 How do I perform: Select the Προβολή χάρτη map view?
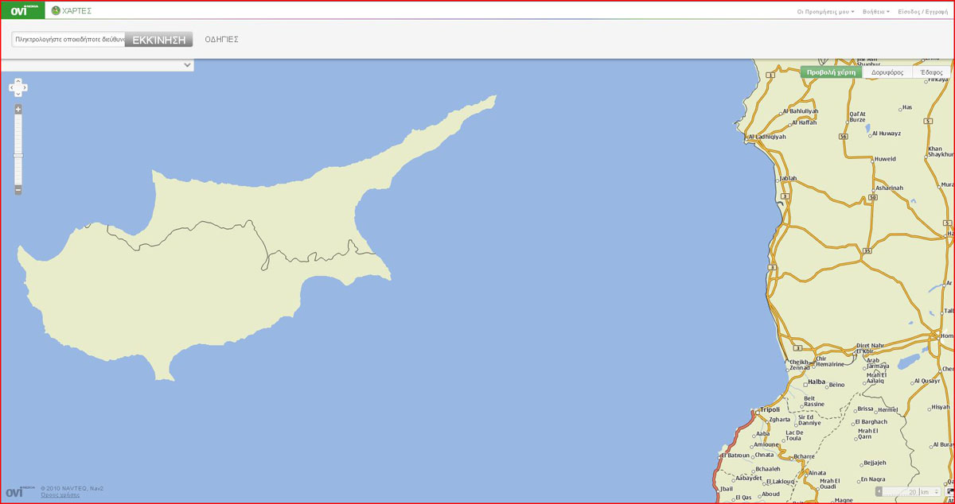pos(832,72)
